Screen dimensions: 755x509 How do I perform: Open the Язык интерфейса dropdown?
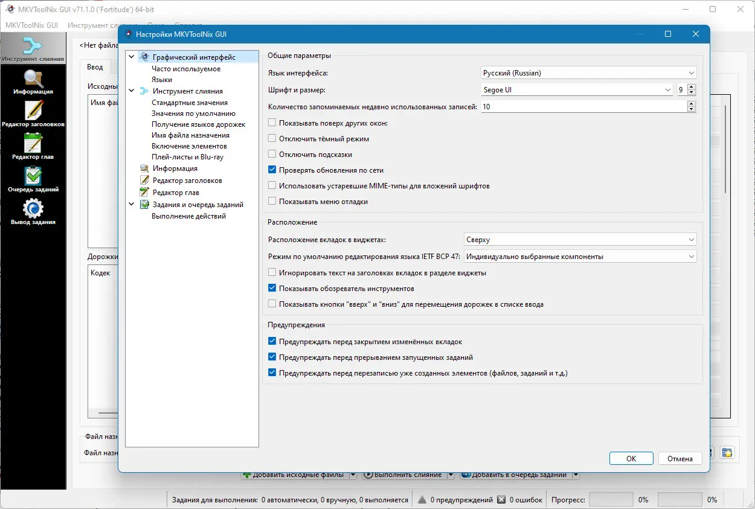click(x=589, y=73)
